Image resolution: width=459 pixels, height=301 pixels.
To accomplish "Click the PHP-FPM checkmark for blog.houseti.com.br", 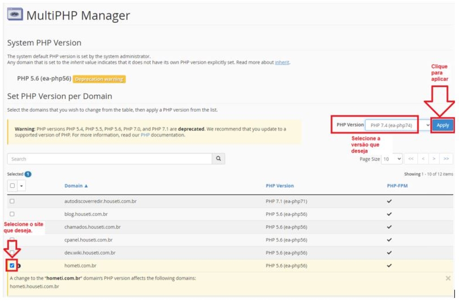I will pyautogui.click(x=389, y=214).
